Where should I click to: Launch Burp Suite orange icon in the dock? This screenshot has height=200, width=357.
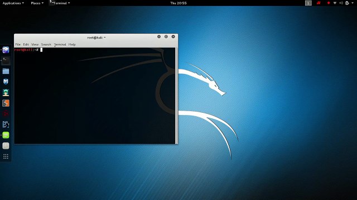(x=6, y=103)
